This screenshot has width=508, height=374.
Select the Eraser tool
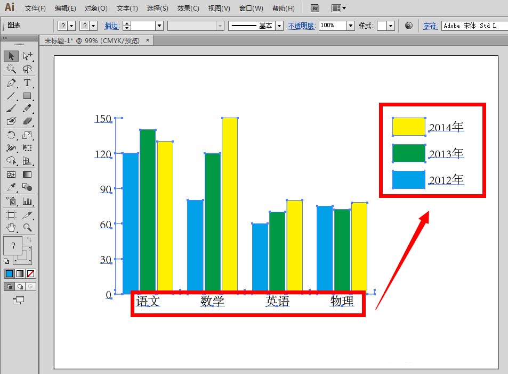click(27, 121)
